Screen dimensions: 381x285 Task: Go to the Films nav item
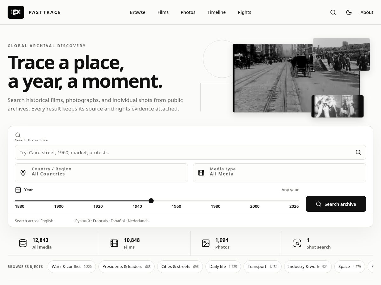point(163,12)
